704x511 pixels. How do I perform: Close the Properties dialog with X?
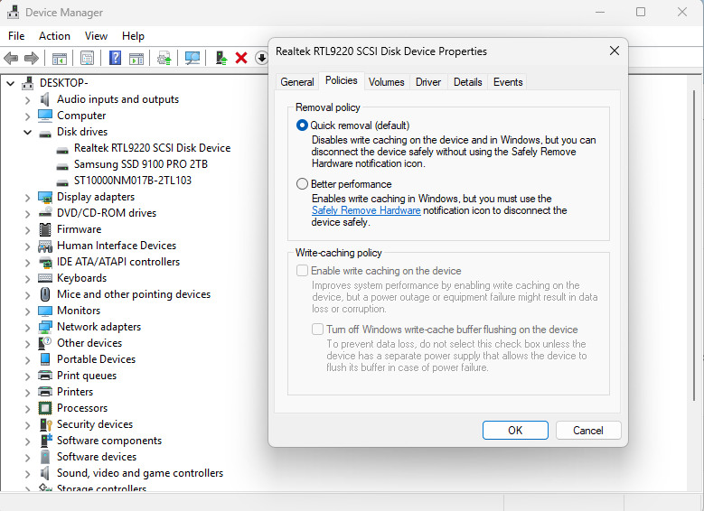point(615,51)
